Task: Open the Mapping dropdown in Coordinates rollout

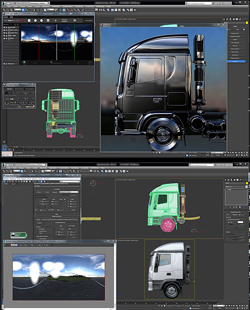Action: pyautogui.click(x=69, y=192)
